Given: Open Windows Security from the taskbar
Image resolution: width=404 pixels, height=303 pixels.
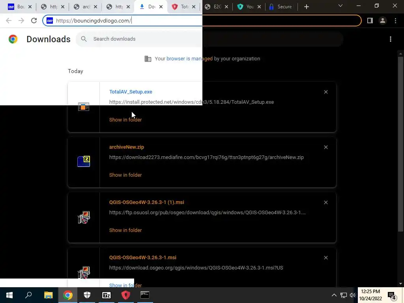Looking at the screenshot, I should pyautogui.click(x=87, y=295).
